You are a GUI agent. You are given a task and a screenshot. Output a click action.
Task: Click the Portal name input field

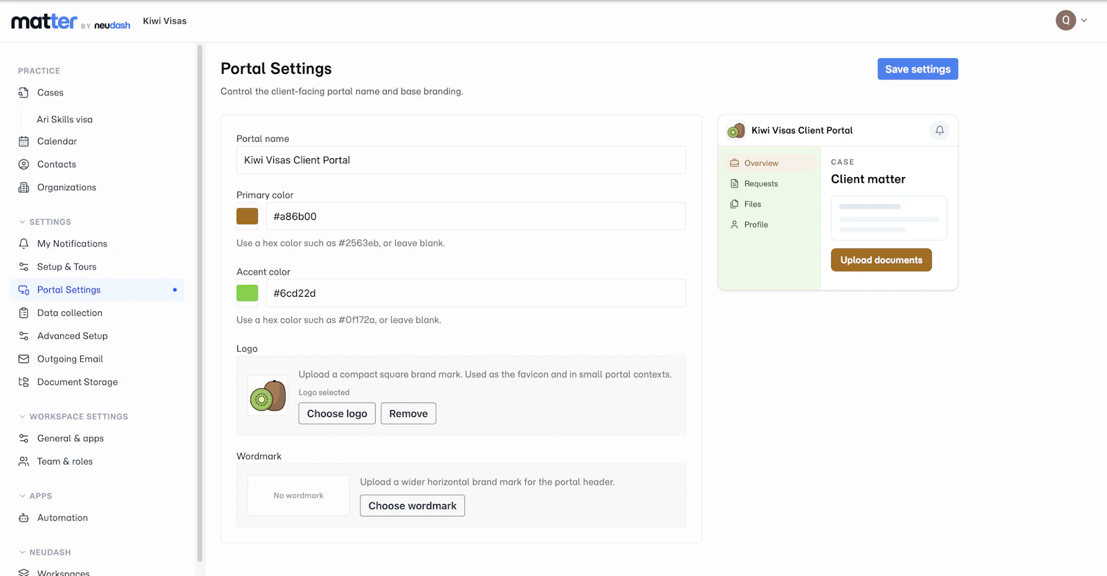point(461,160)
